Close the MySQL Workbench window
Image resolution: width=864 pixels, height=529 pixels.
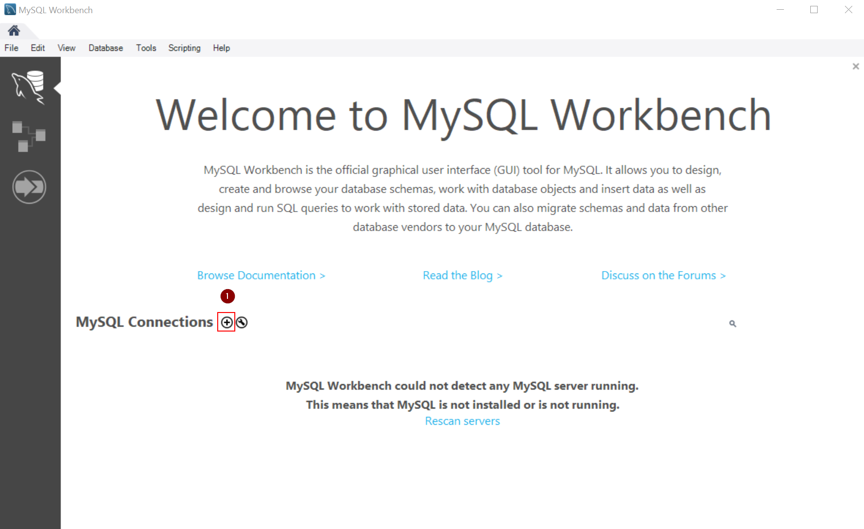pyautogui.click(x=848, y=10)
